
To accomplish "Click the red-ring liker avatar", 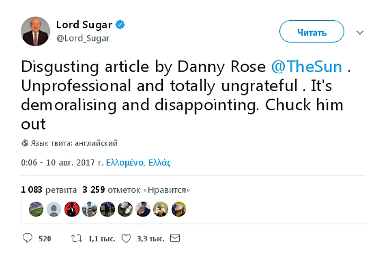I will tap(72, 210).
